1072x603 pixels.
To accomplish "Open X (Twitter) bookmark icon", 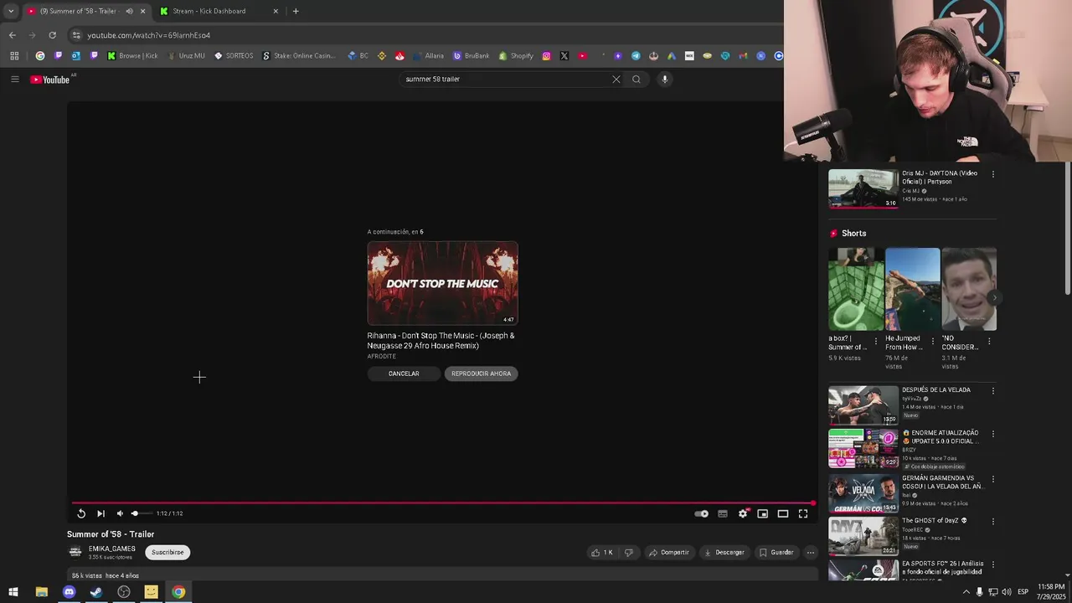I will (564, 56).
